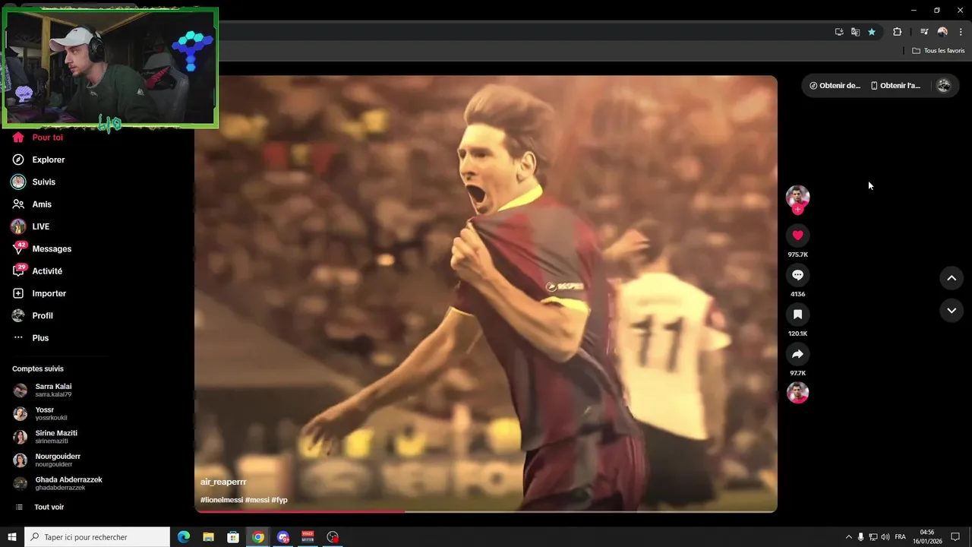972x547 pixels.
Task: Expand followed accounts with Tout voir
Action: click(40, 507)
